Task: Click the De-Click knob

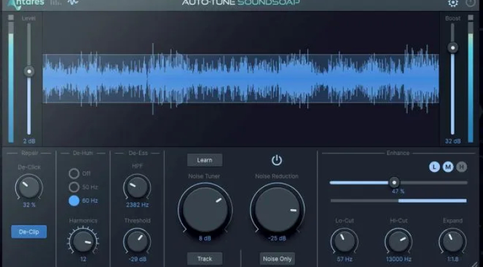Action: [29, 187]
